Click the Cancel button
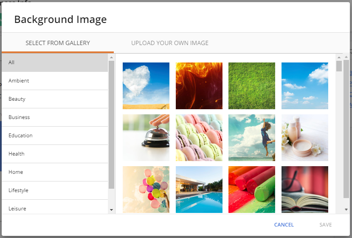Screen dimensions: 352x238 click(284, 225)
